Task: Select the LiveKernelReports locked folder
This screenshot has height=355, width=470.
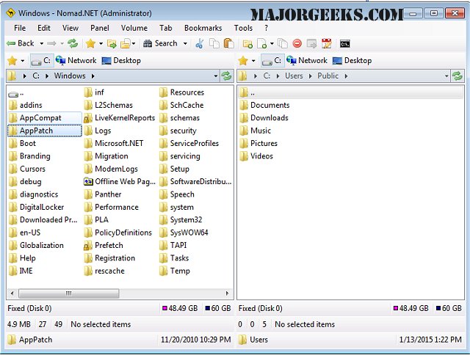Action: click(120, 118)
